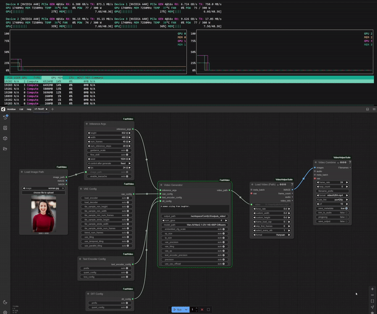
Task: Open the node library sidebar icon
Action: [x=5, y=128]
